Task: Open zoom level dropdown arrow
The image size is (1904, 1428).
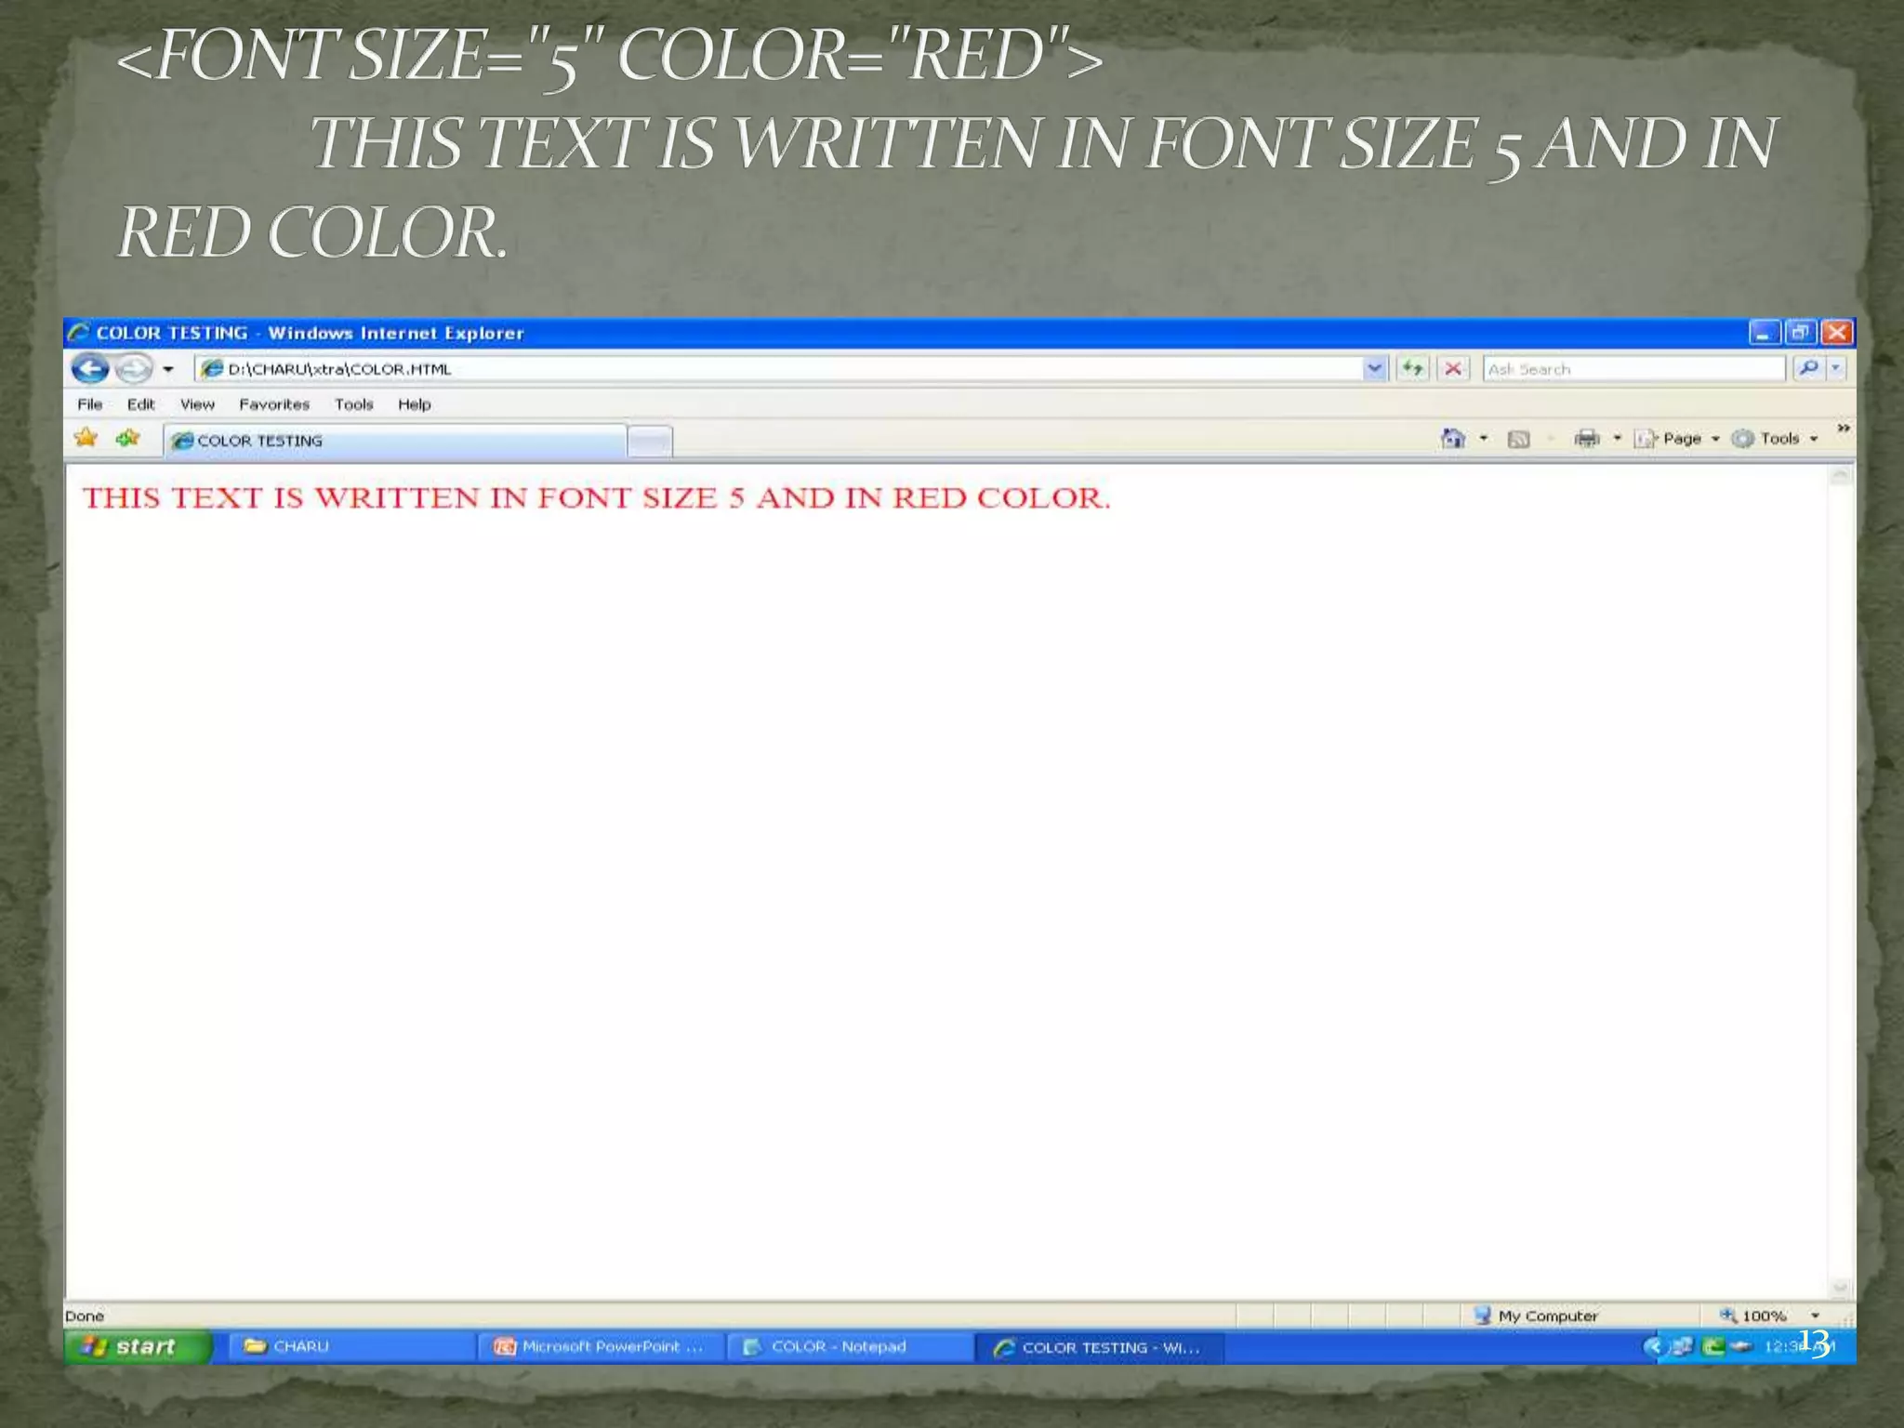Action: pyautogui.click(x=1815, y=1316)
